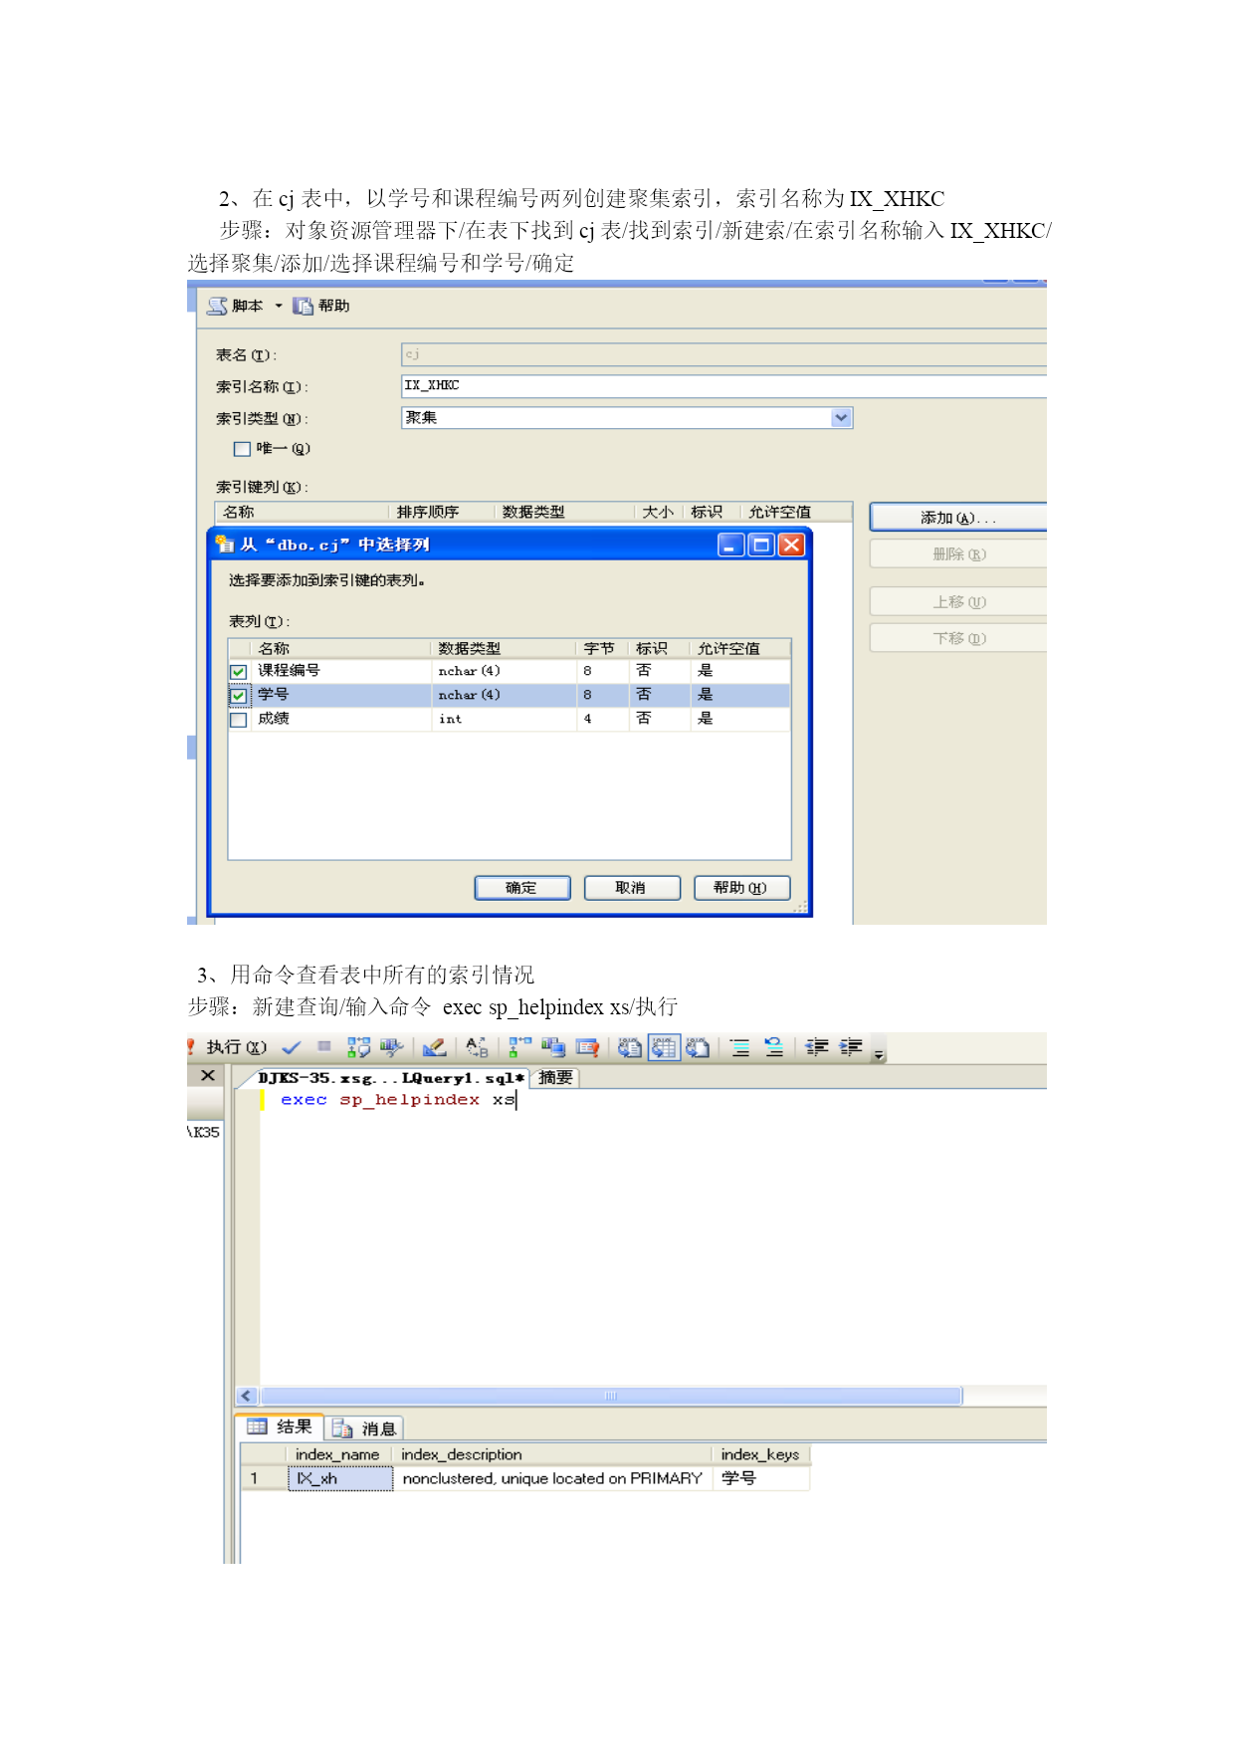
Task: Open the 消息 (Messages) tab
Action: point(364,1428)
